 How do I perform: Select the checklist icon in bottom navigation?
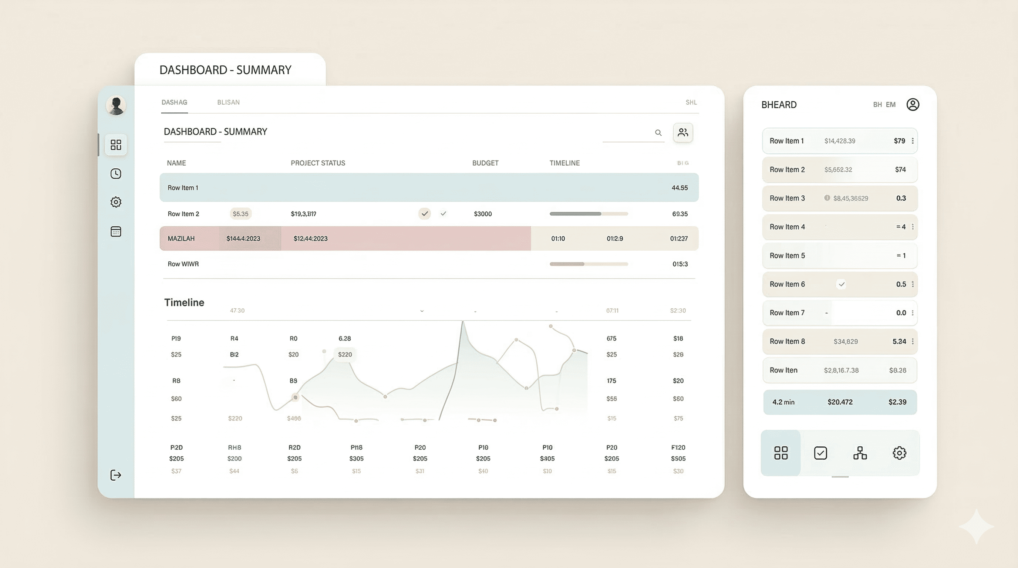820,453
